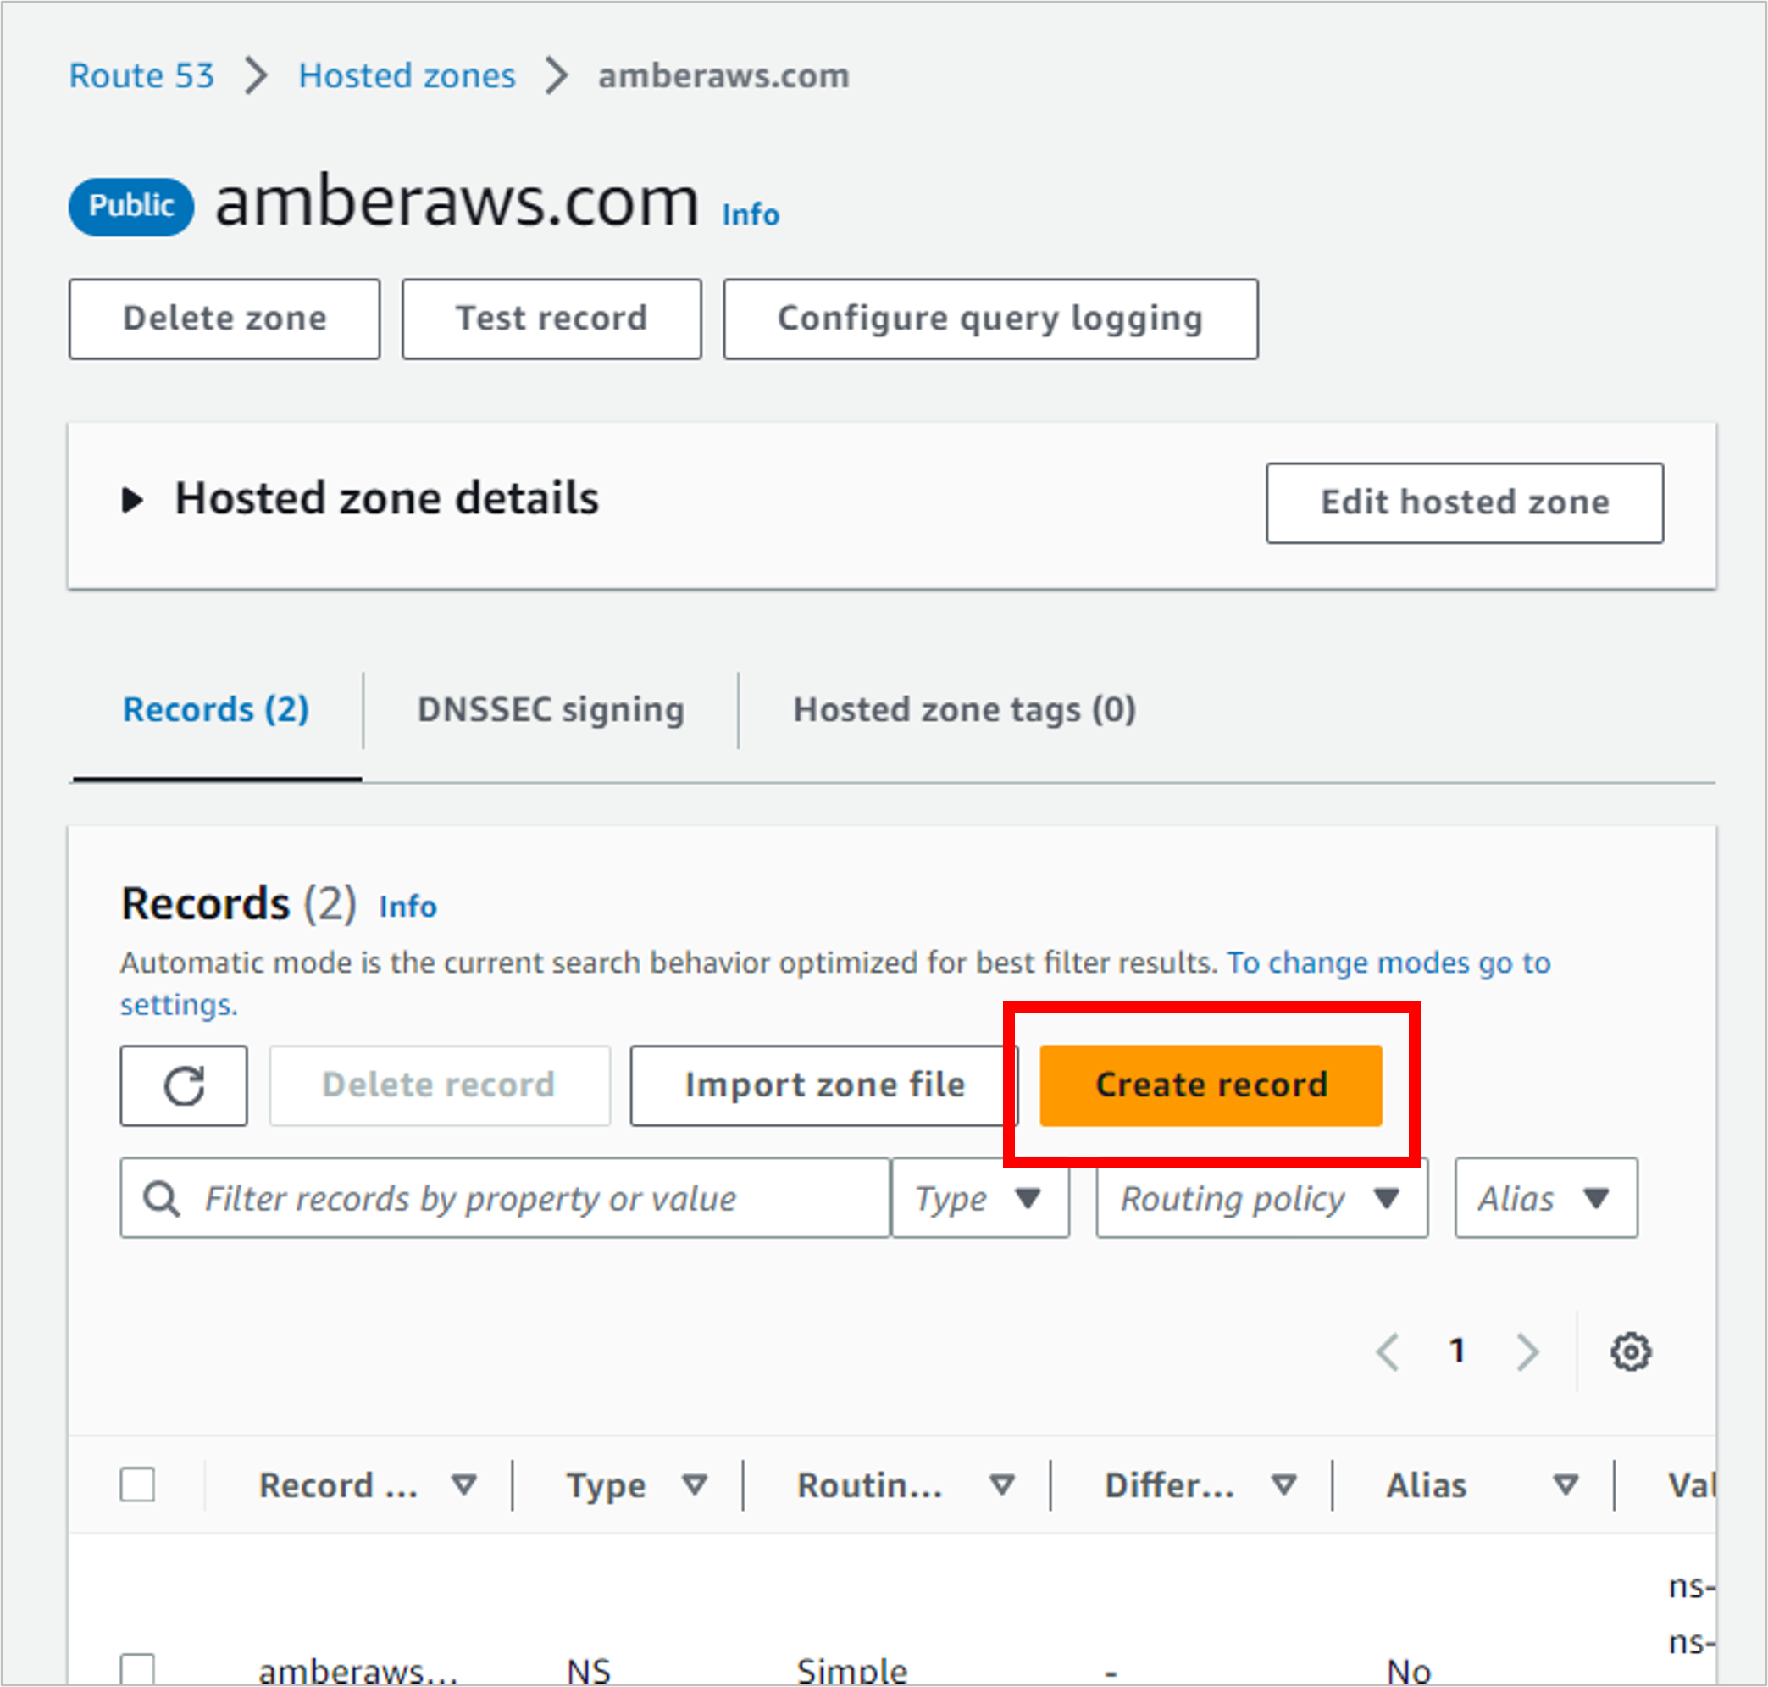The width and height of the screenshot is (1768, 1687).
Task: Select the amberaws NS record checkbox
Action: tap(137, 1669)
